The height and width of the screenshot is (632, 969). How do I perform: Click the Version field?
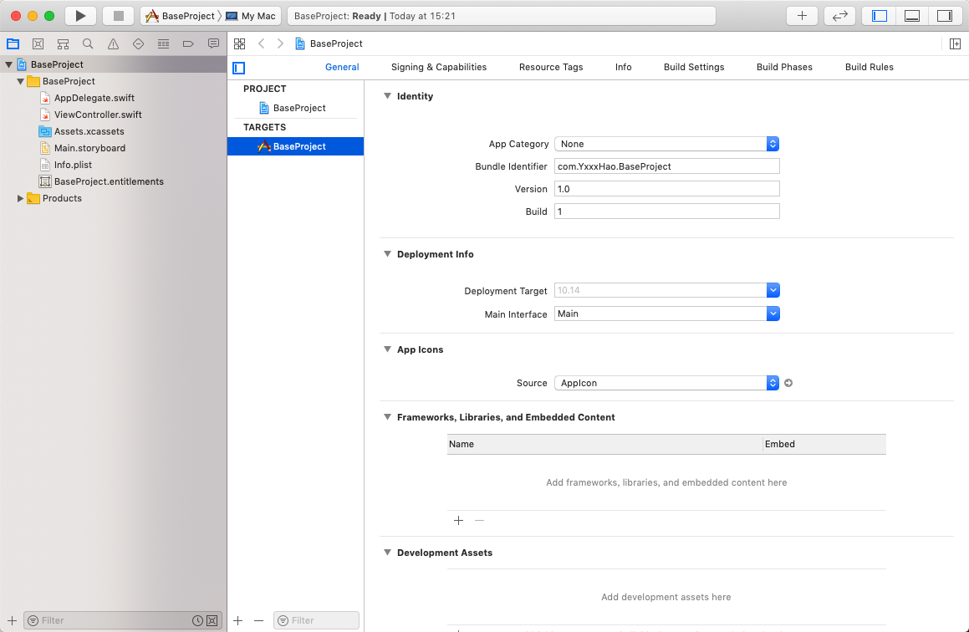click(667, 188)
